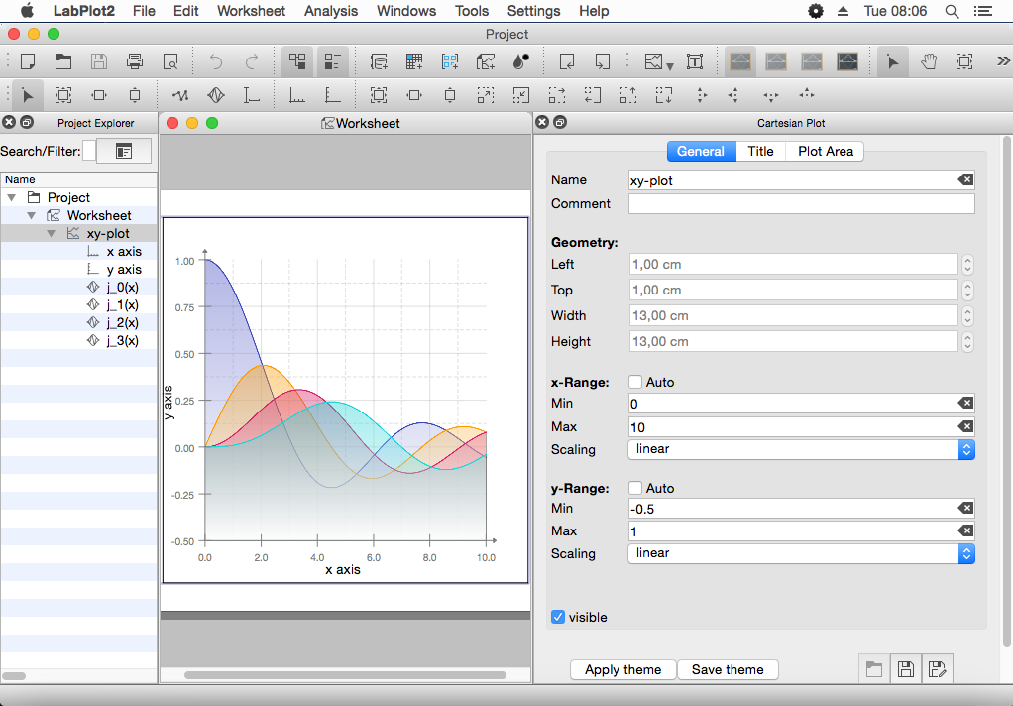Uncheck the visible checkbox for the plot
1013x706 pixels.
point(558,617)
